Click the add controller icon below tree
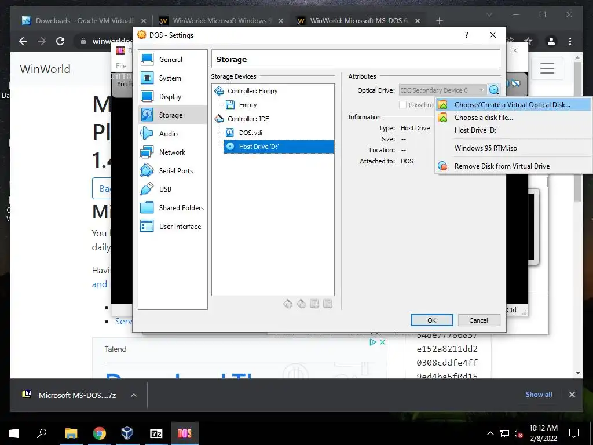The image size is (593, 445). 288,304
